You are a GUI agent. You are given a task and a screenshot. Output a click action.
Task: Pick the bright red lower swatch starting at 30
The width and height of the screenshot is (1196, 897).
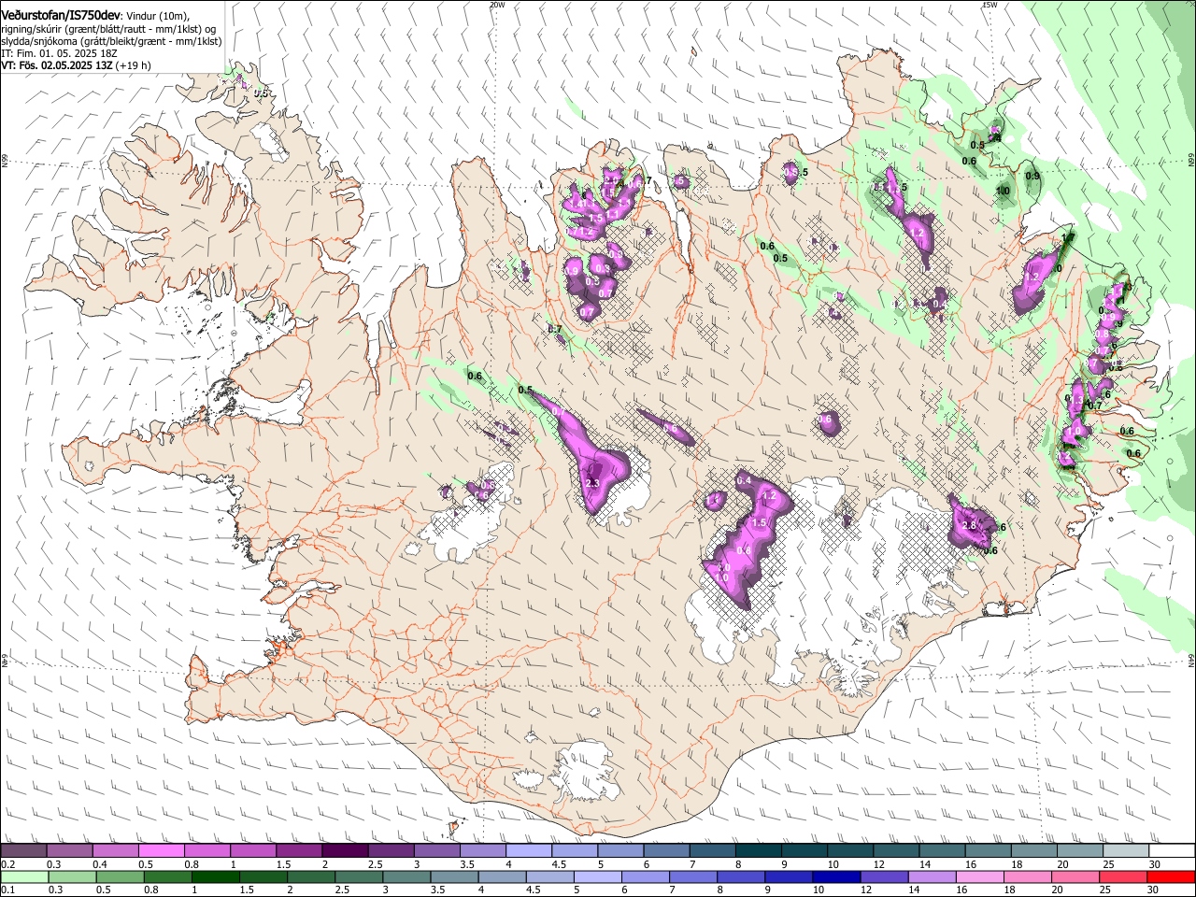tap(1172, 876)
